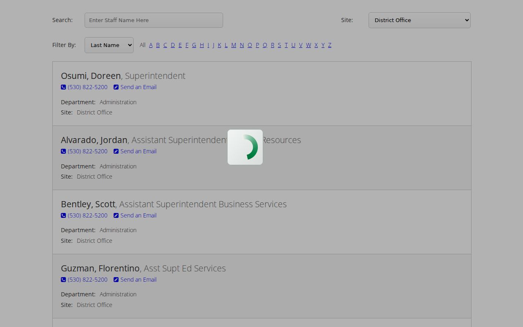Filter staff by letter W

coord(308,45)
